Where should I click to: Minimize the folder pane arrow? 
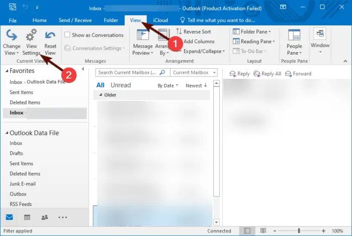tap(83, 69)
